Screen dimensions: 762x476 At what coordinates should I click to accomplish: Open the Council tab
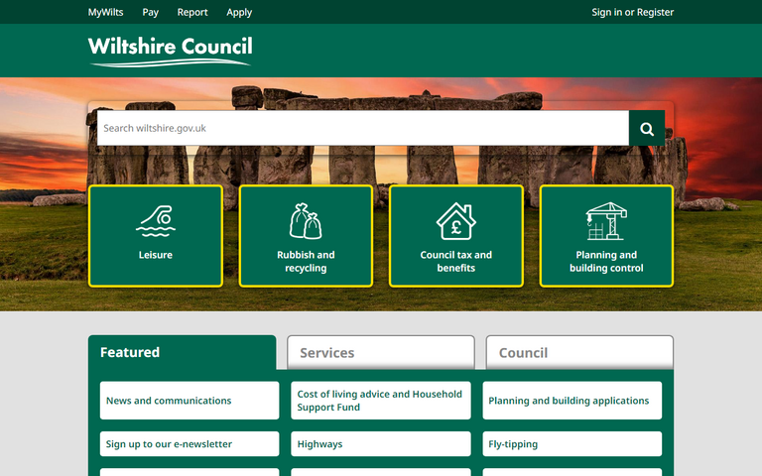(x=578, y=352)
